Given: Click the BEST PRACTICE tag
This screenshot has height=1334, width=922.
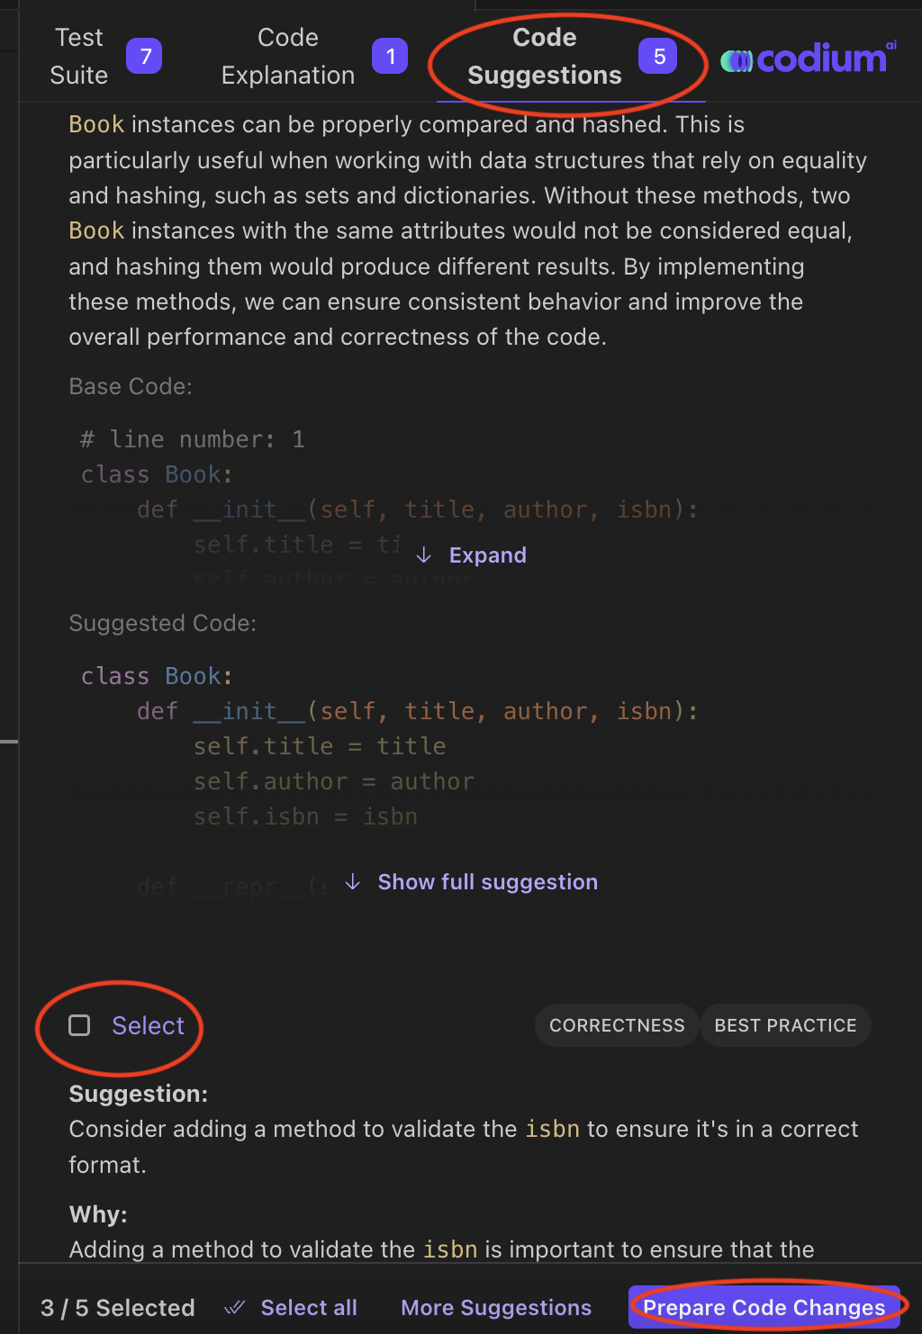Looking at the screenshot, I should pos(785,1025).
